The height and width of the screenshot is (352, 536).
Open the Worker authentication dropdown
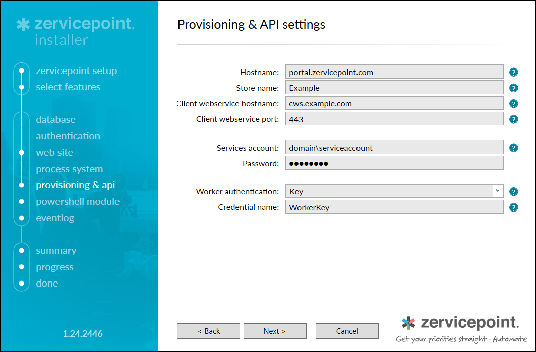coord(497,191)
